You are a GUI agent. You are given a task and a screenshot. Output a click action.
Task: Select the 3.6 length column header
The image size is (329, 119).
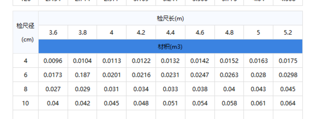pos(53,33)
